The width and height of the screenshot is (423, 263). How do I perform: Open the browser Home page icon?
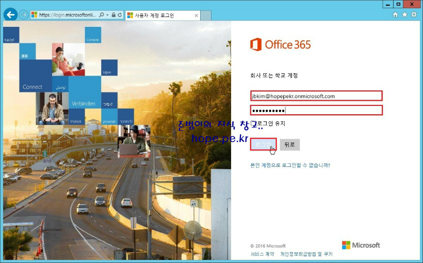click(395, 14)
